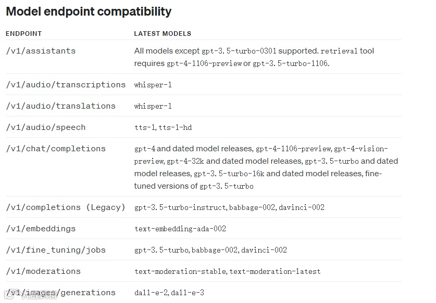This screenshot has height=303, width=436.
Task: Select the /v1/completions (Legacy) endpoint
Action: point(66,207)
